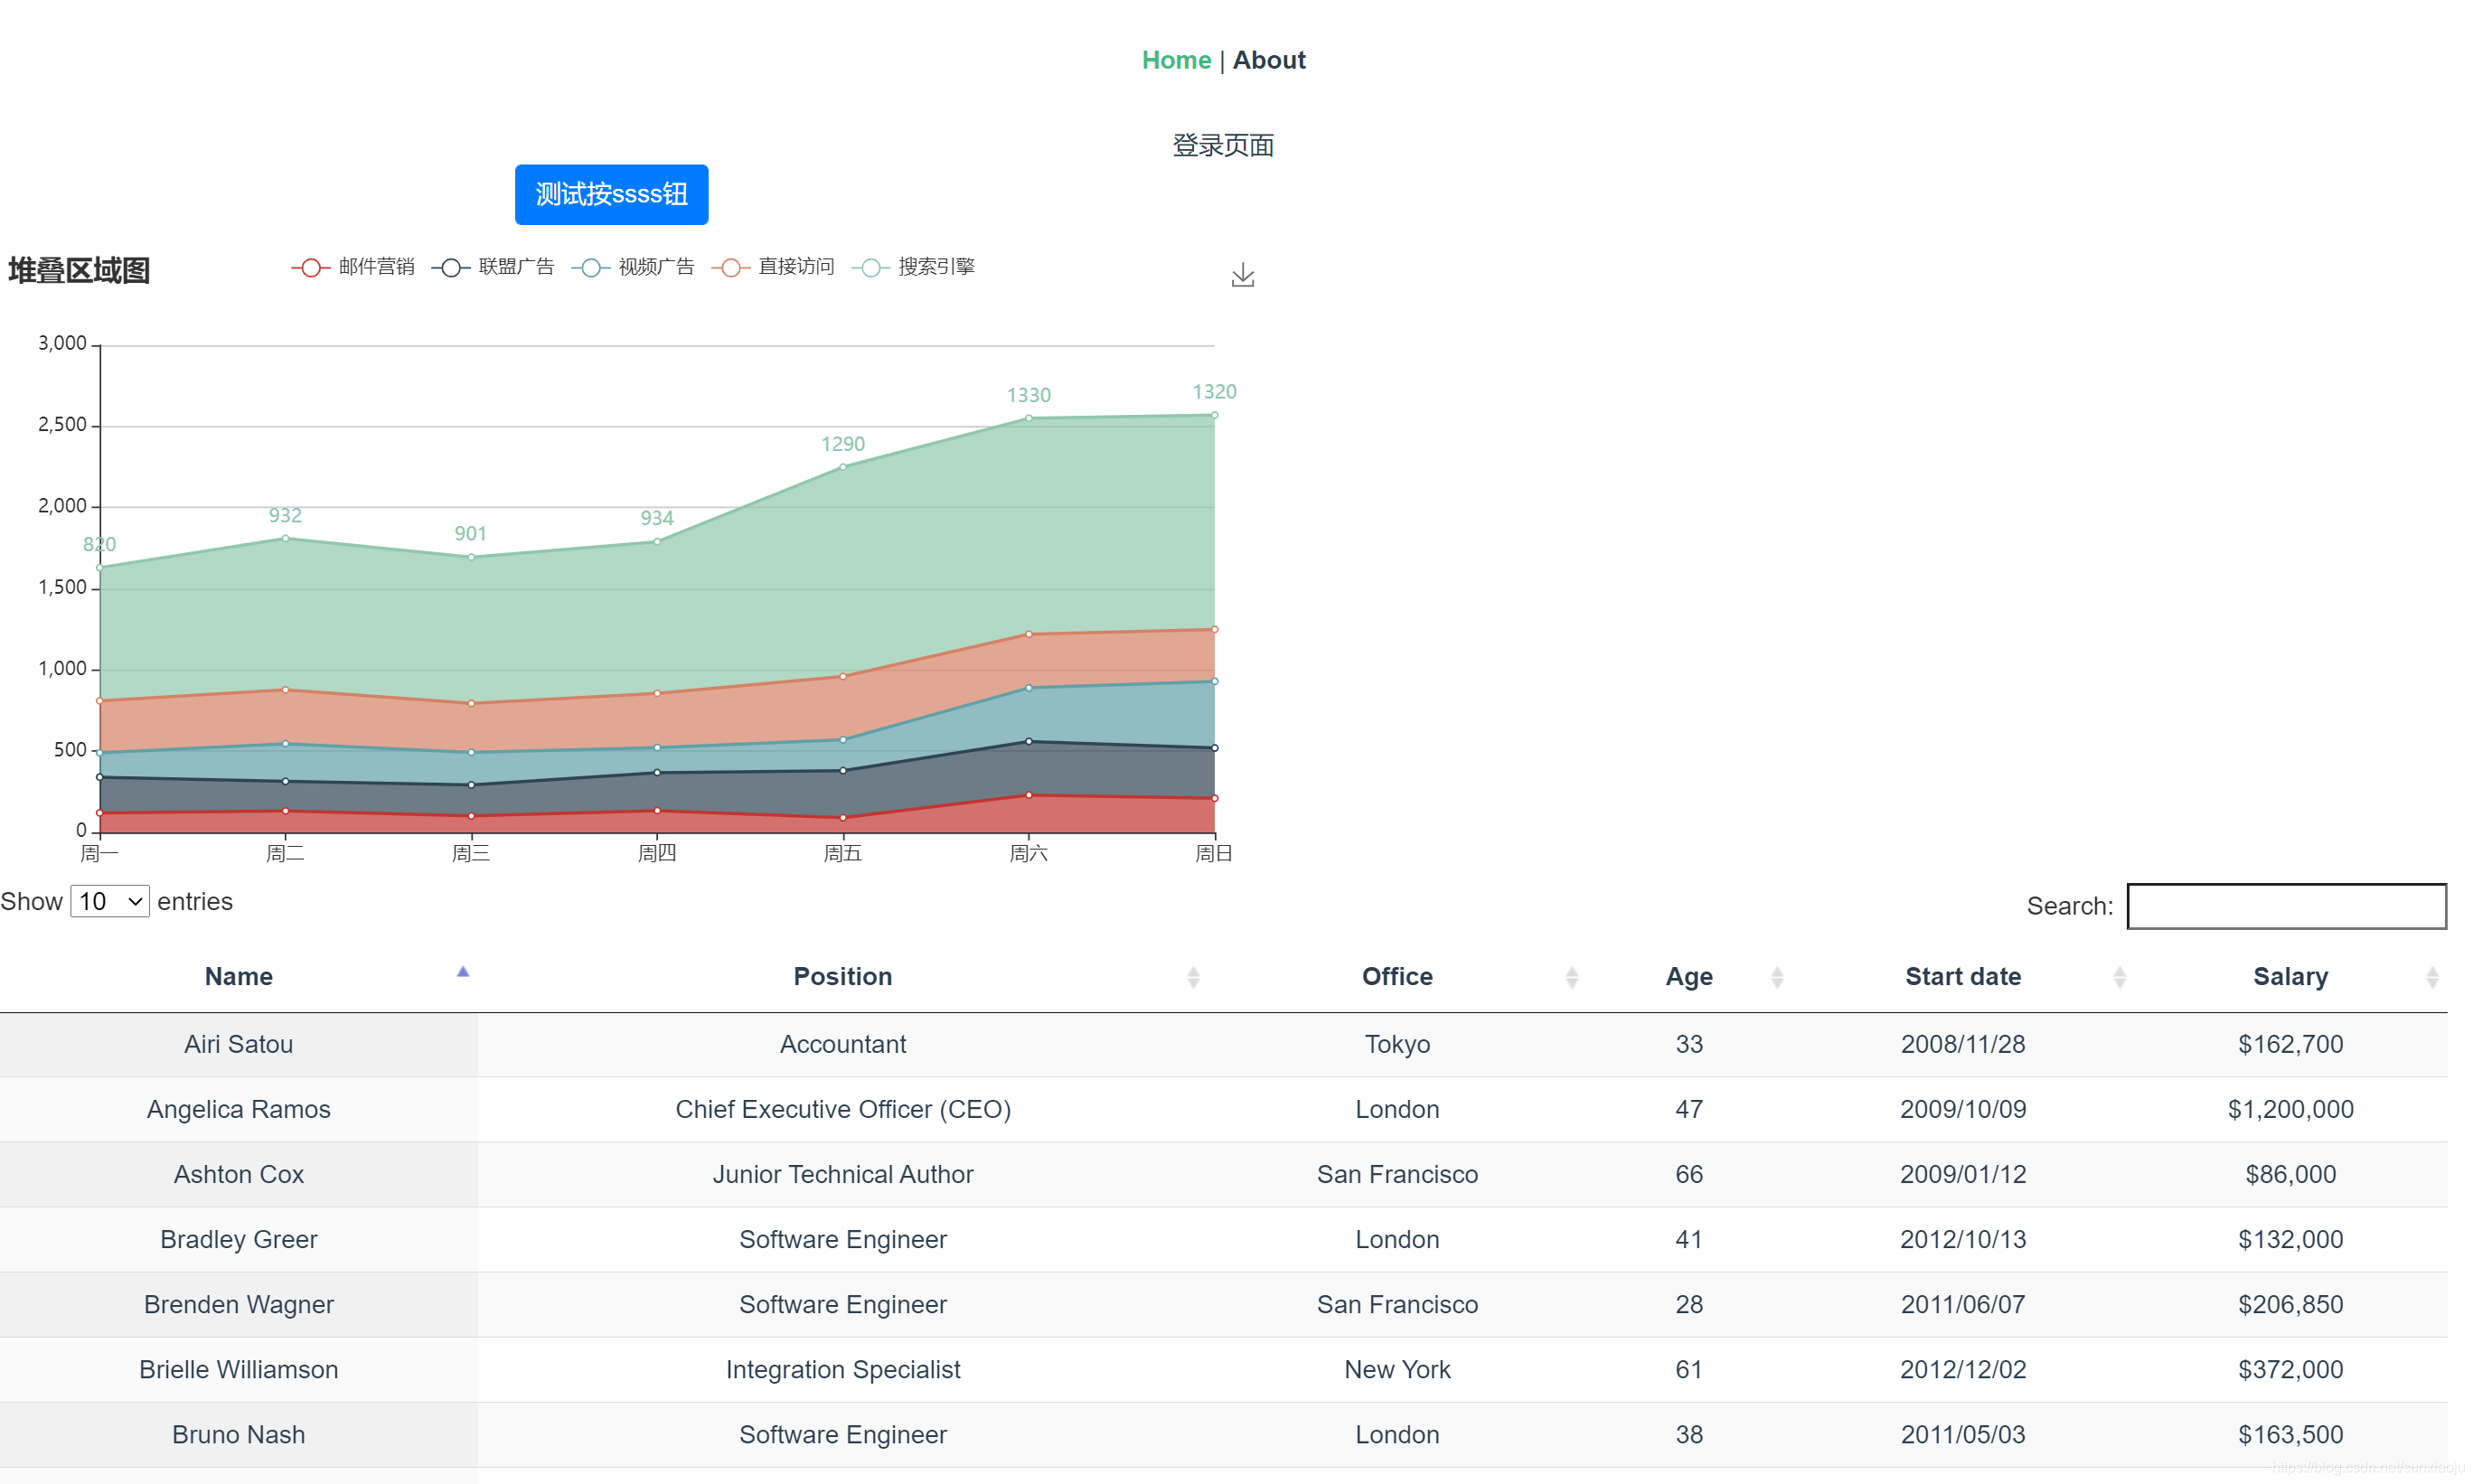Image resolution: width=2473 pixels, height=1484 pixels.
Task: Open the Home navigation link
Action: click(1176, 60)
